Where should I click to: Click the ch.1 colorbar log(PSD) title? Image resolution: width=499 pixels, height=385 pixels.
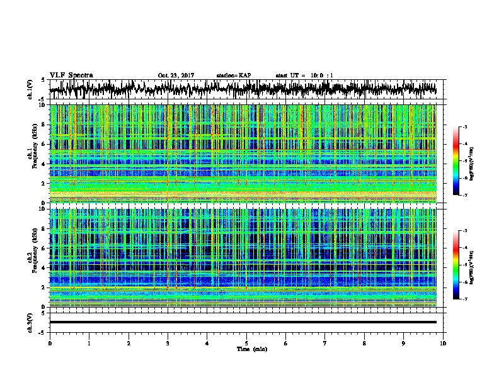click(472, 164)
